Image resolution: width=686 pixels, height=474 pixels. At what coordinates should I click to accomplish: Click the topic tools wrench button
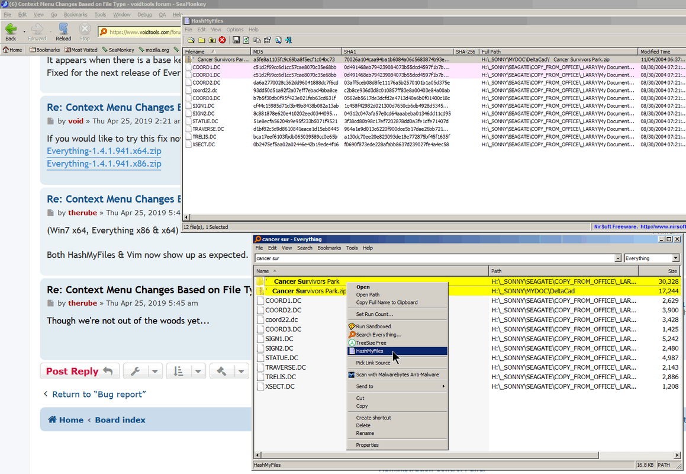(x=135, y=371)
